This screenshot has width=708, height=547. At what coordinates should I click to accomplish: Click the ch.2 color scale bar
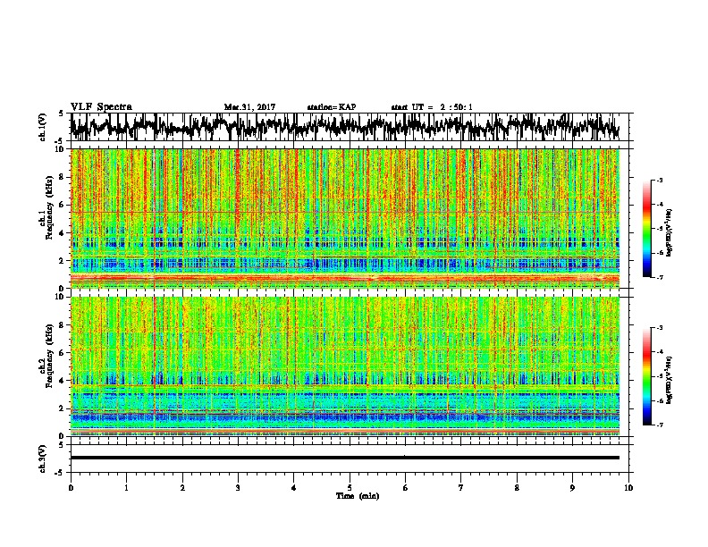tap(646, 376)
